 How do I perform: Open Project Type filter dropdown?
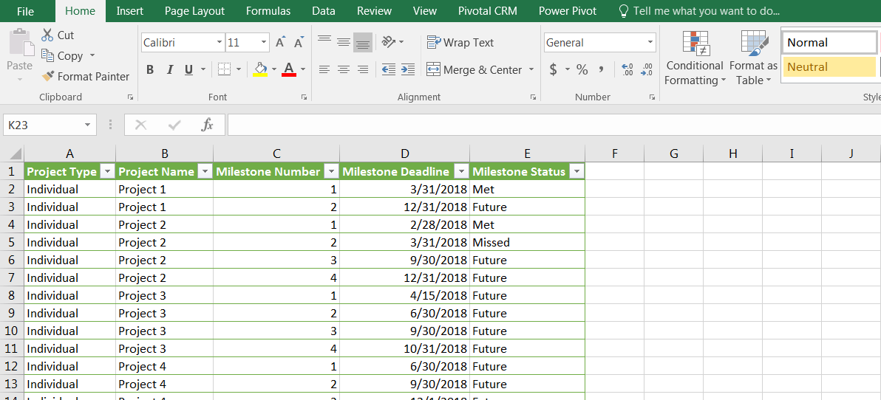pyautogui.click(x=106, y=172)
